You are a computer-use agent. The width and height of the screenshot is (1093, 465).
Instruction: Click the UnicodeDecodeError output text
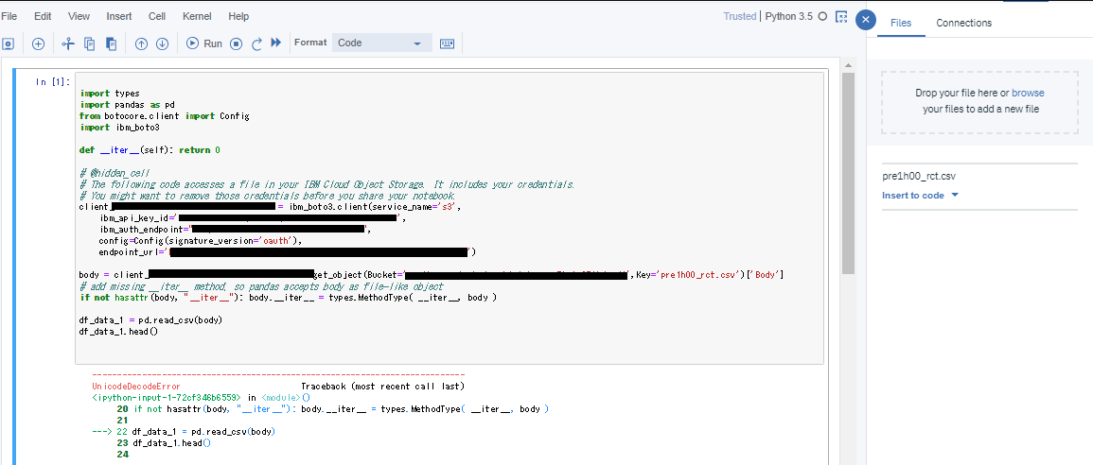pyautogui.click(x=136, y=386)
